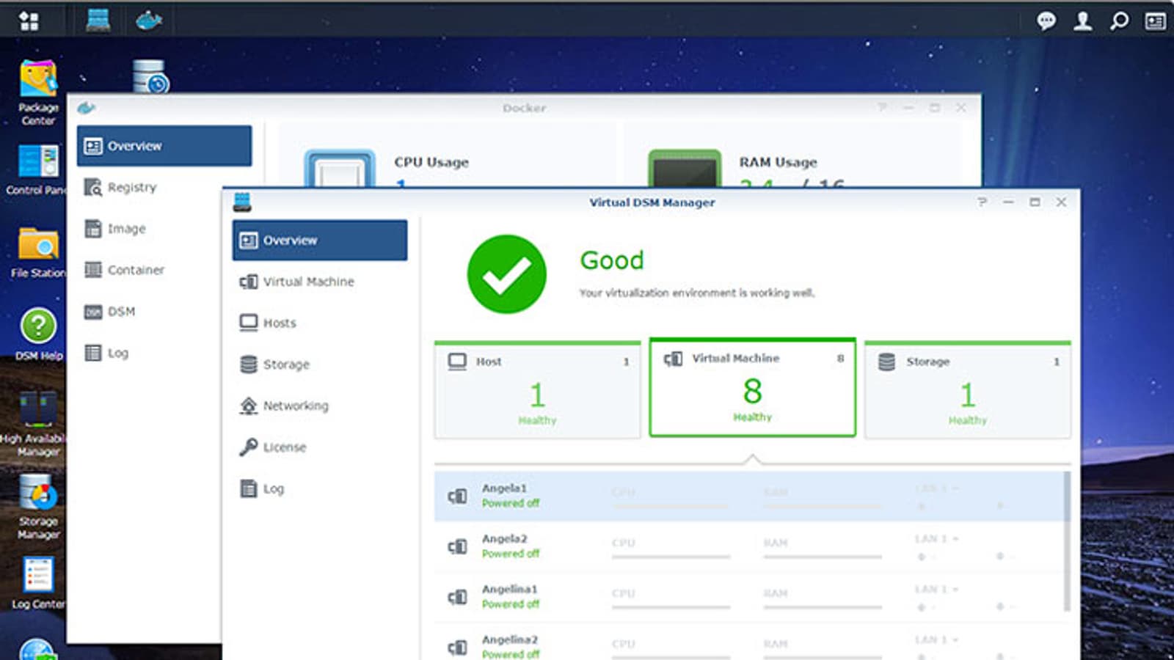Viewport: 1174px width, 660px height.
Task: Switch to Docker in the top taskbar
Action: click(149, 20)
